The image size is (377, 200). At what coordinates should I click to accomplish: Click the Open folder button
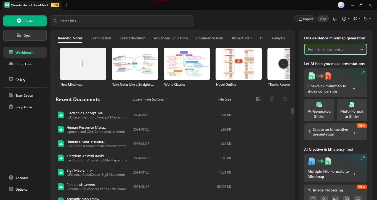(25, 35)
